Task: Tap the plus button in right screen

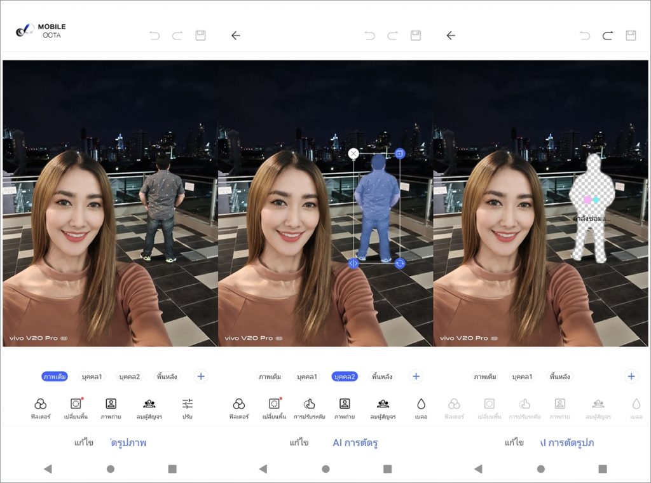Action: 631,376
